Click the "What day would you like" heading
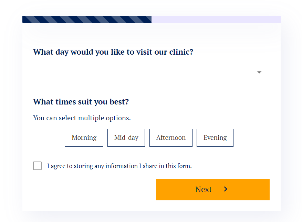The height and width of the screenshot is (222, 302). (x=113, y=52)
